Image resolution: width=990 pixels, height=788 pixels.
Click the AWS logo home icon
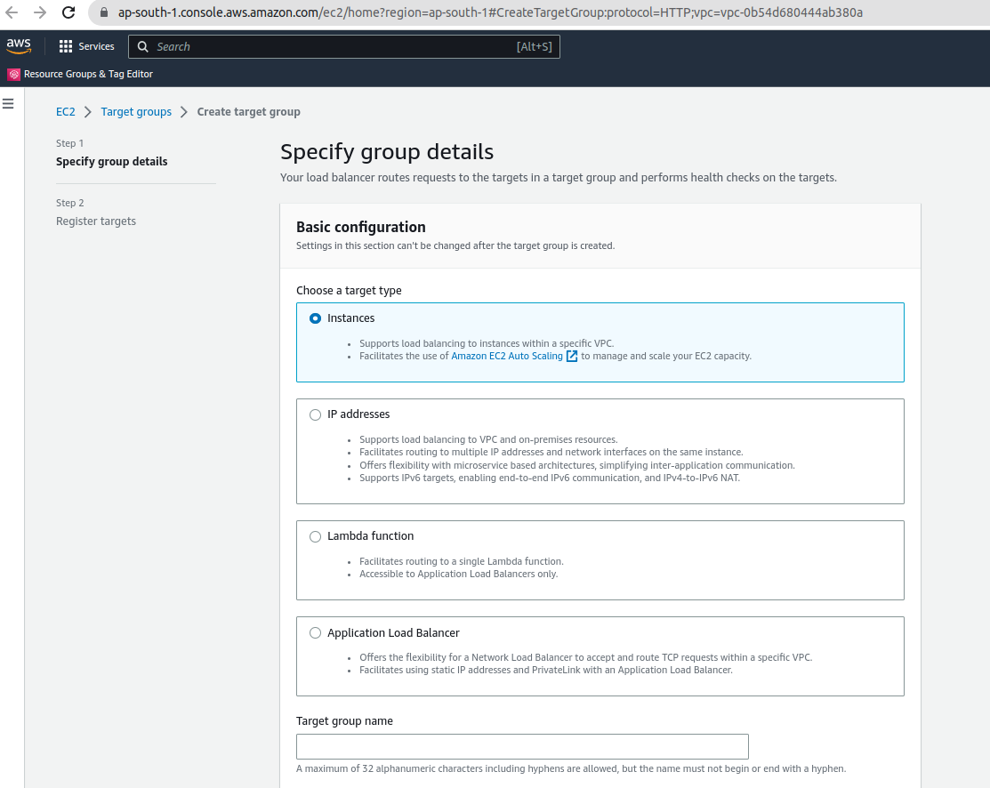[19, 46]
